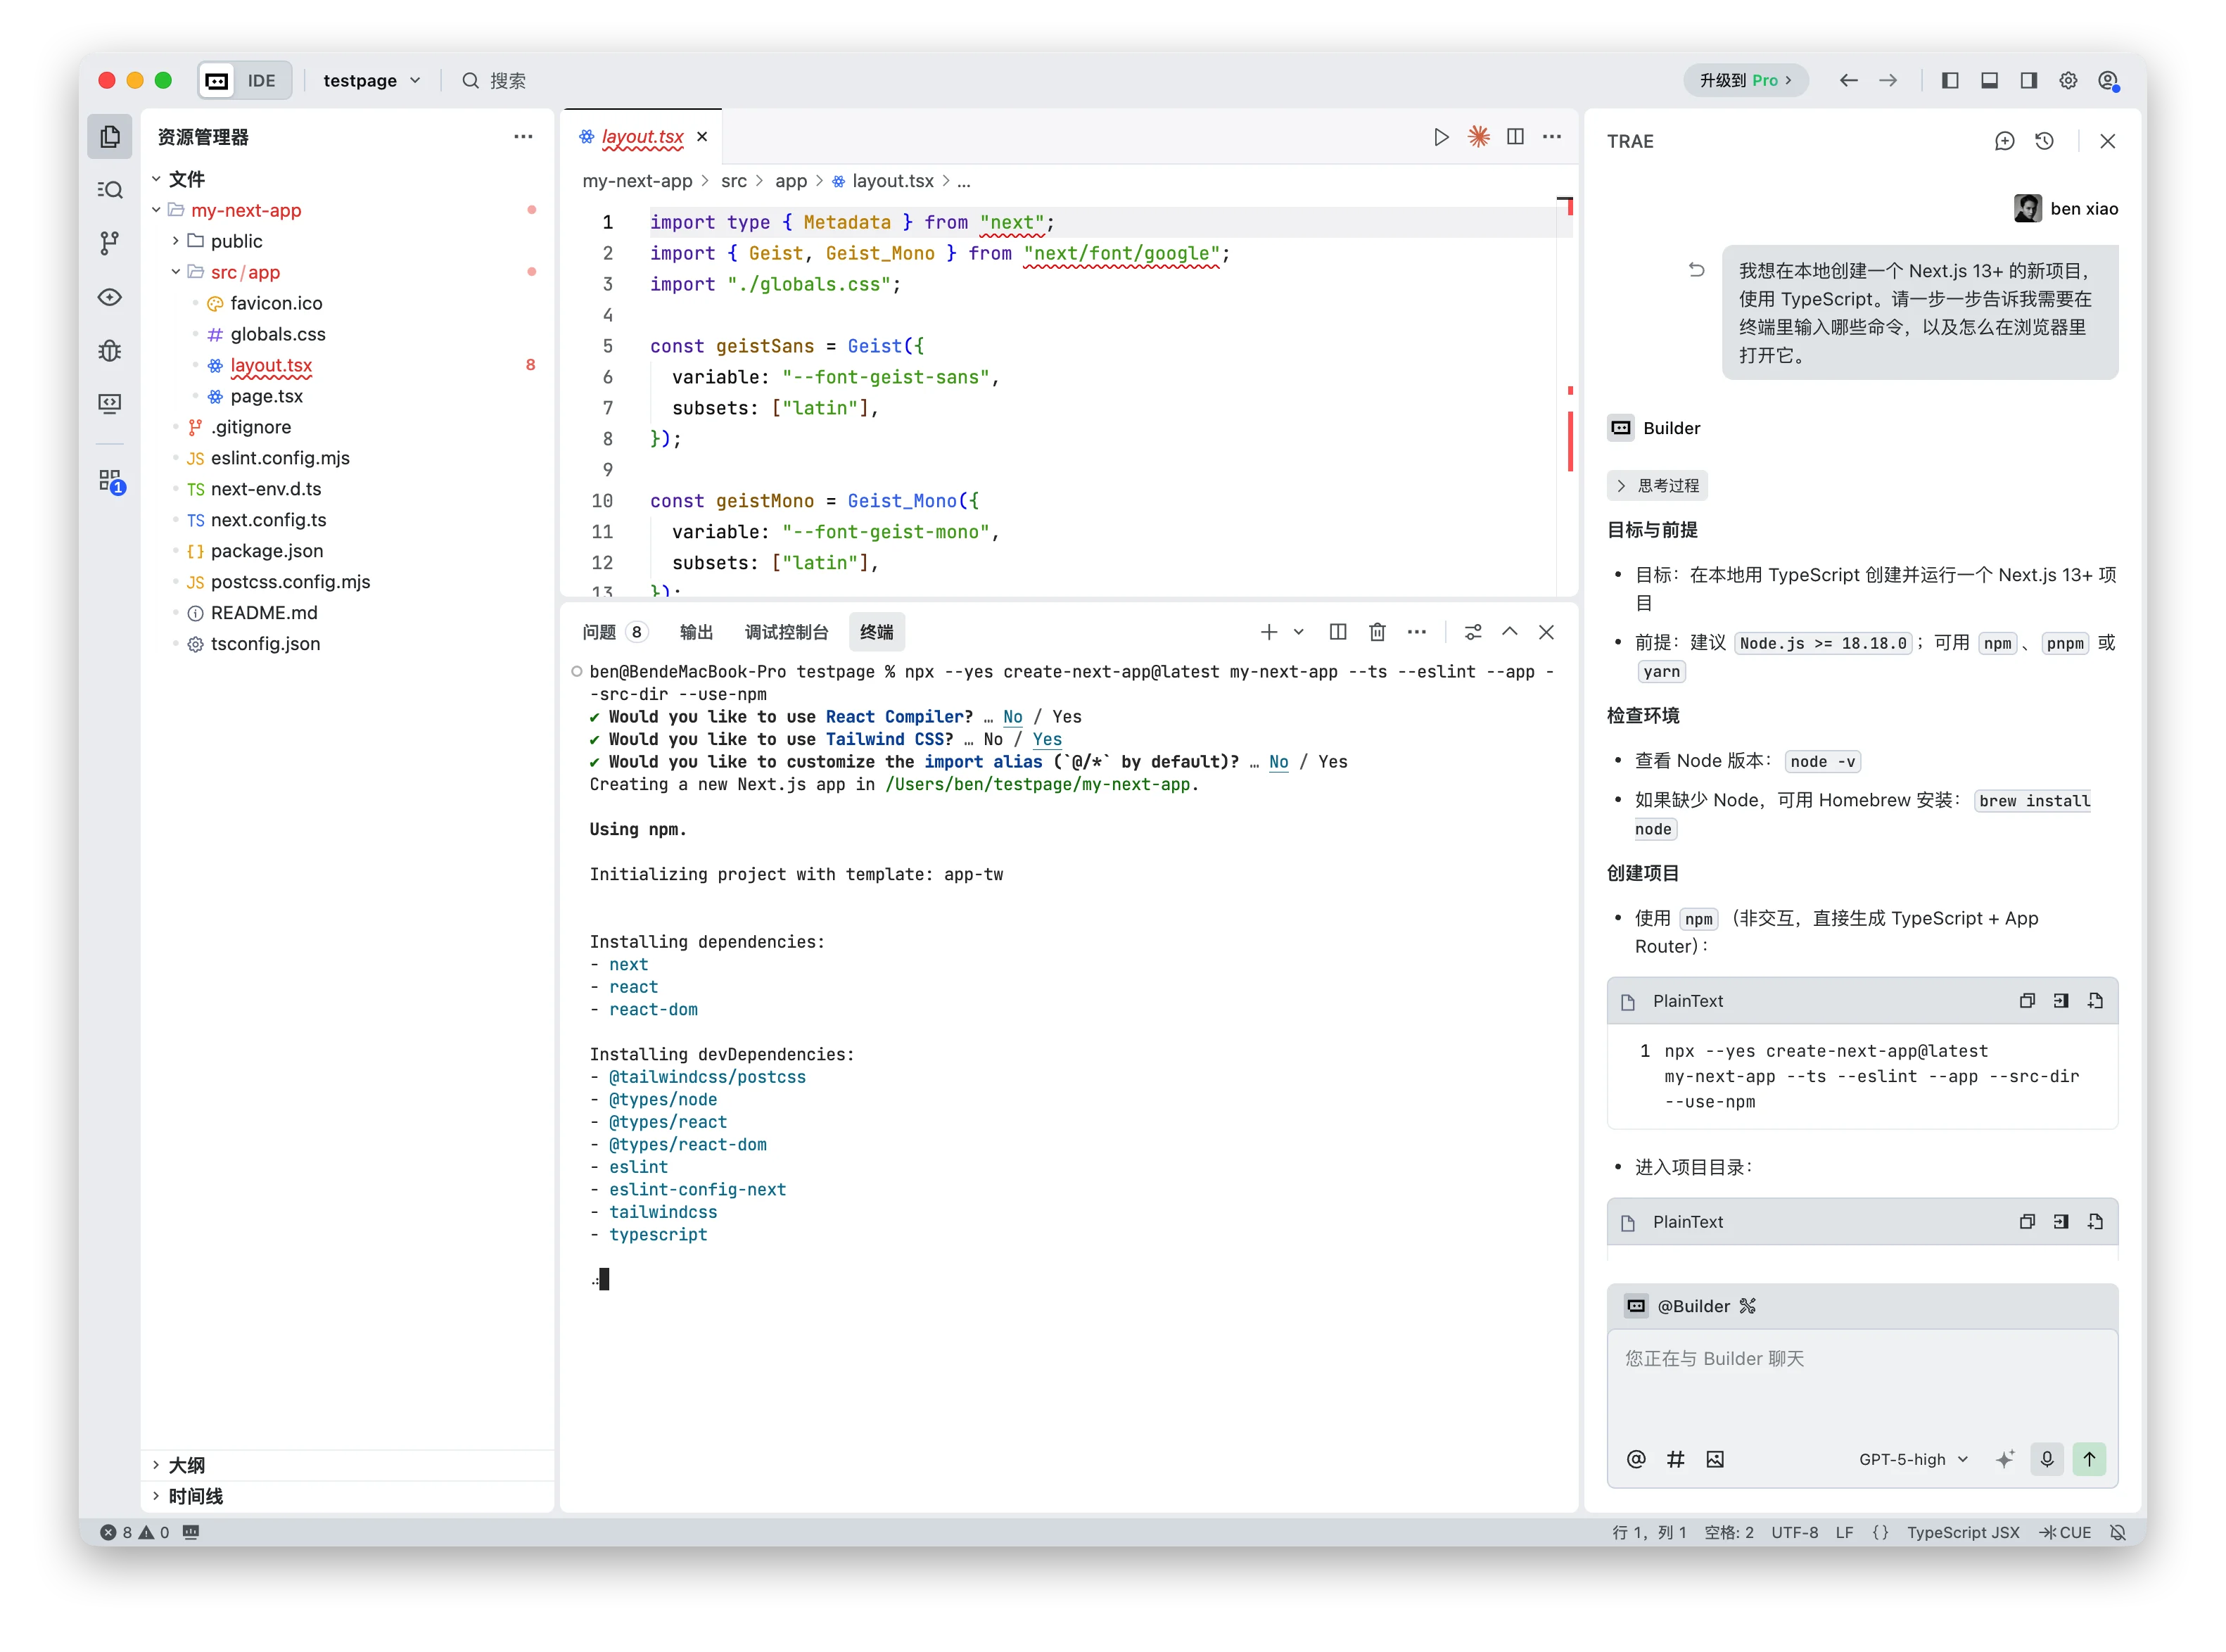Screen dimensions: 2226x1652
Task: Click the Run file play button above the editor
Action: [1440, 137]
